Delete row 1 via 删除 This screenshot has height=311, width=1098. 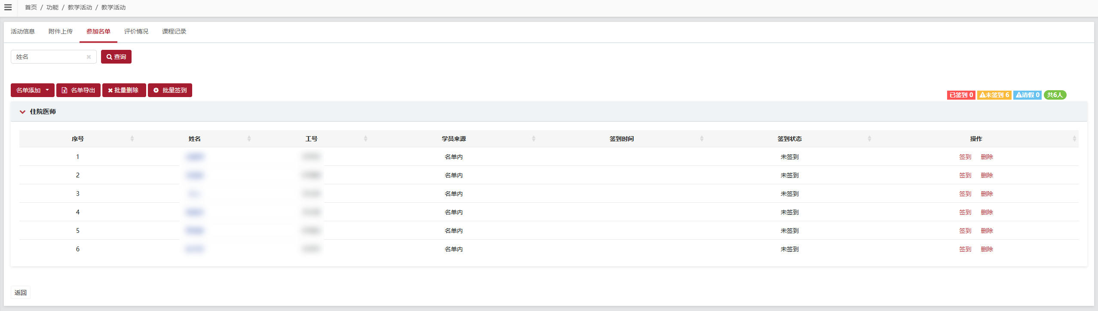tap(987, 157)
